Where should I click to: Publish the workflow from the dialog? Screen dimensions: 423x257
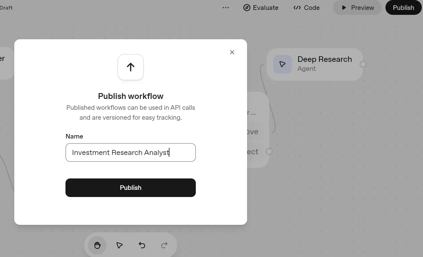130,187
